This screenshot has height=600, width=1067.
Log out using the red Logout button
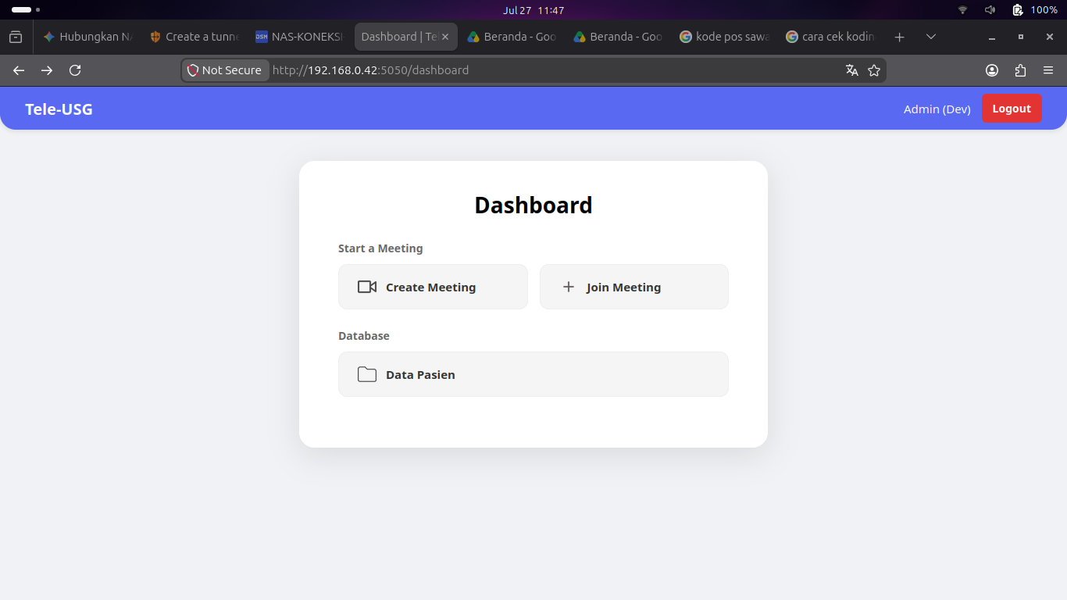tap(1012, 109)
